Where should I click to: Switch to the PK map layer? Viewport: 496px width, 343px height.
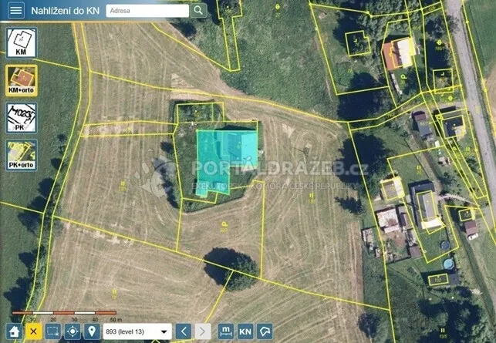tap(21, 118)
